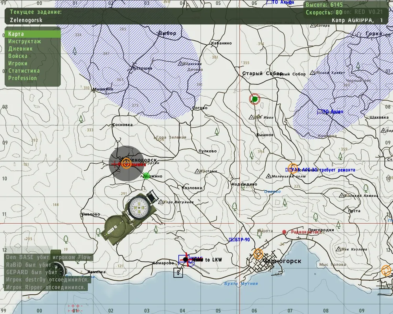Click the green dot at Дрожино
The height and width of the screenshot is (314, 393).
point(146,175)
